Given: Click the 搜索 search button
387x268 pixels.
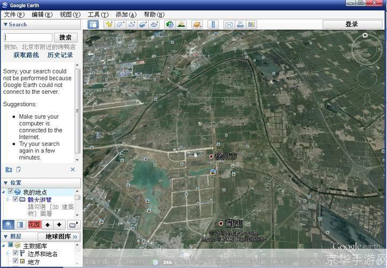Looking at the screenshot, I should coord(66,38).
